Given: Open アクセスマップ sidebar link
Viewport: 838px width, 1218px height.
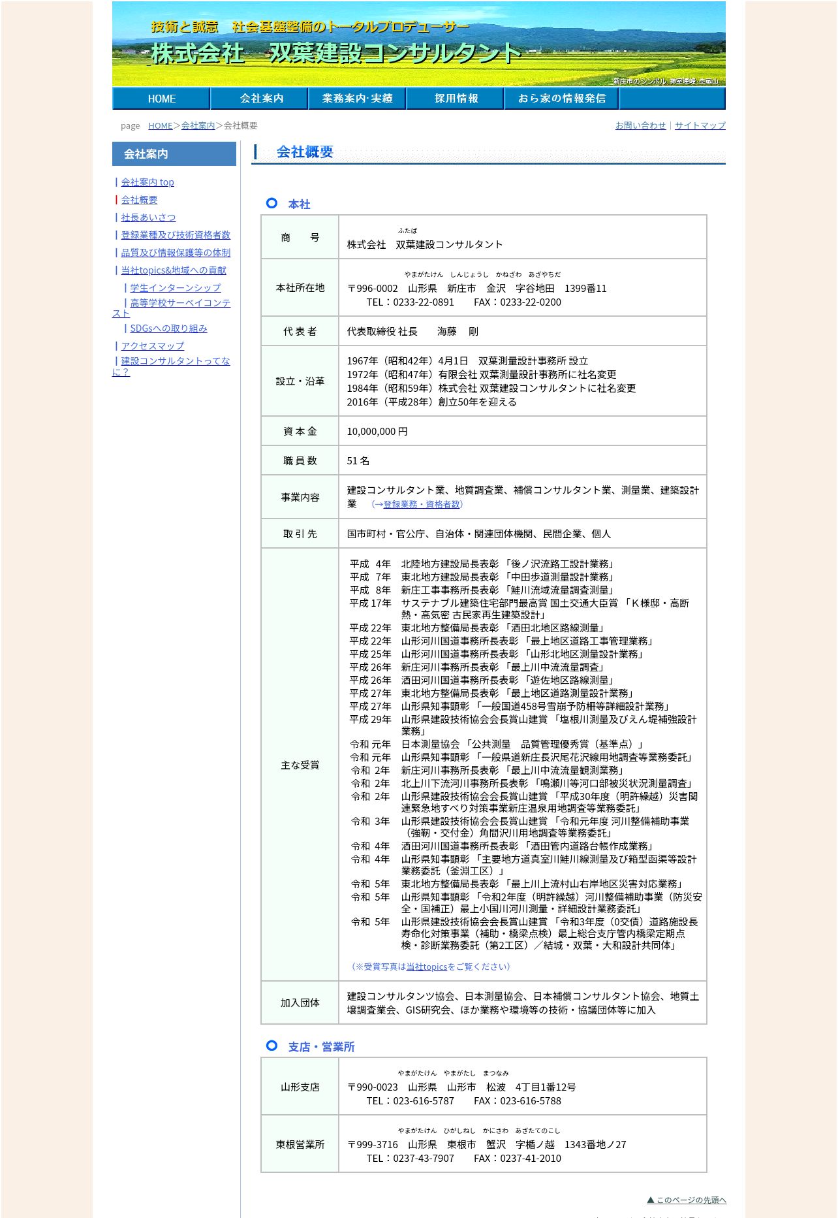Looking at the screenshot, I should pyautogui.click(x=153, y=346).
